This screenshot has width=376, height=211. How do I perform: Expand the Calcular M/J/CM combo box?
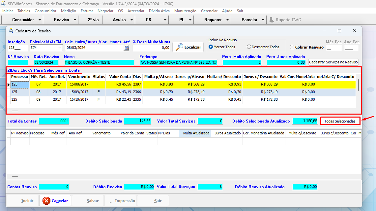(x=59, y=48)
